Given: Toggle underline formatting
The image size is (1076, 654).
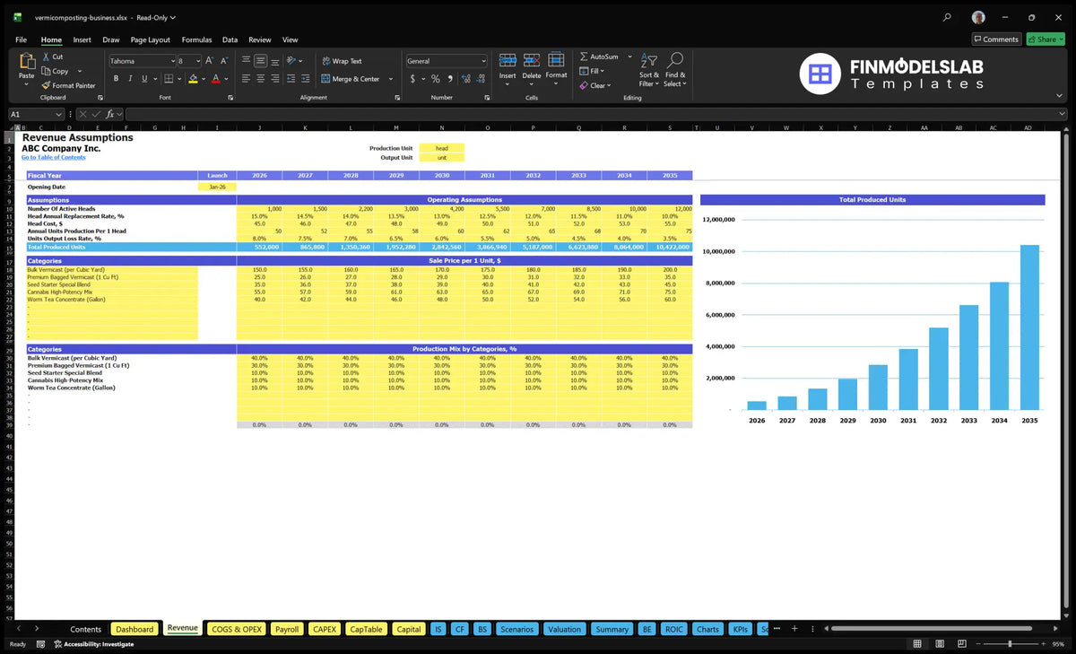Looking at the screenshot, I should coord(143,79).
